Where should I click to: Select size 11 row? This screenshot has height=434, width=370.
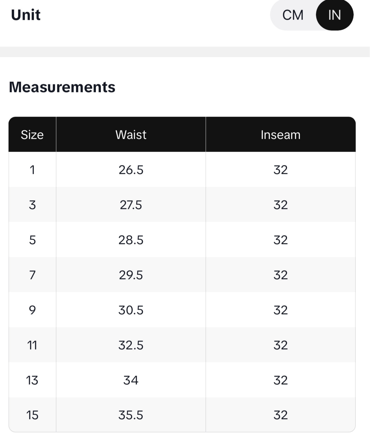click(32, 345)
